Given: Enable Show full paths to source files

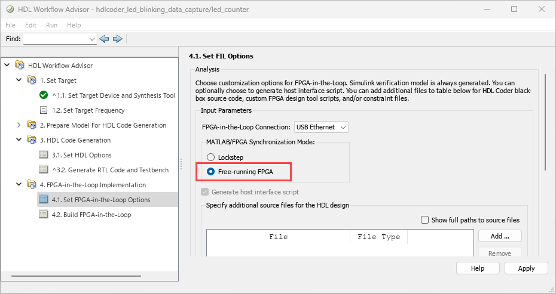Looking at the screenshot, I should pos(424,219).
